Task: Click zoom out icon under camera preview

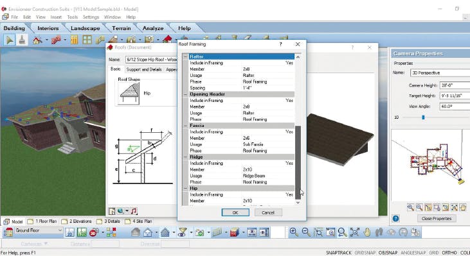Action: (x=419, y=207)
